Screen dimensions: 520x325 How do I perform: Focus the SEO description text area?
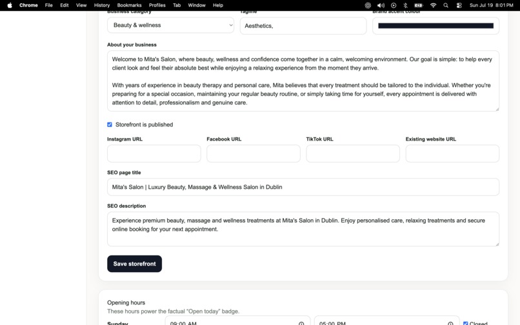[x=303, y=229]
